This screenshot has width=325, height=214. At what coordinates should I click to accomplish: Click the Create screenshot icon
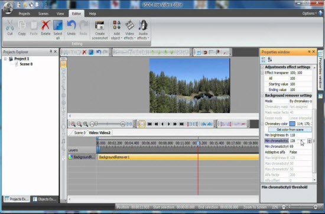pos(100,25)
